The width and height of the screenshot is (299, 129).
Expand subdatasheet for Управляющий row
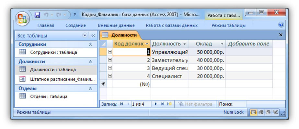click(x=110, y=52)
